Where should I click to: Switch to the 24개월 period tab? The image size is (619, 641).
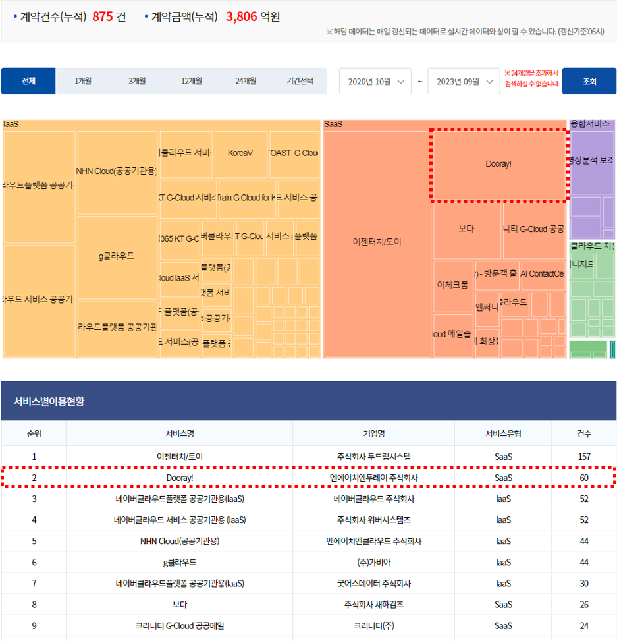(246, 81)
